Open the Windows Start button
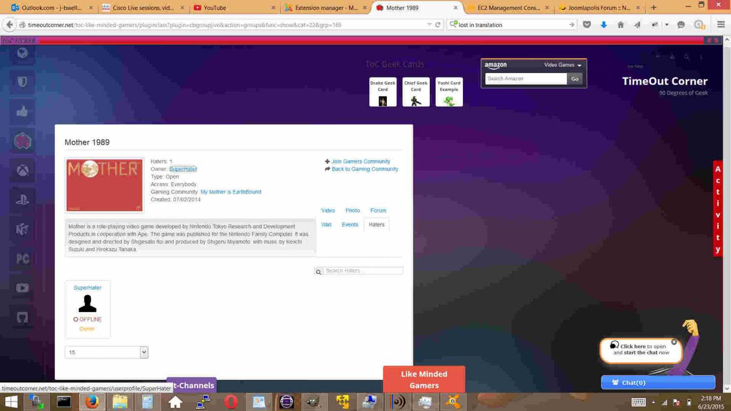The height and width of the screenshot is (411, 731). pos(11,402)
